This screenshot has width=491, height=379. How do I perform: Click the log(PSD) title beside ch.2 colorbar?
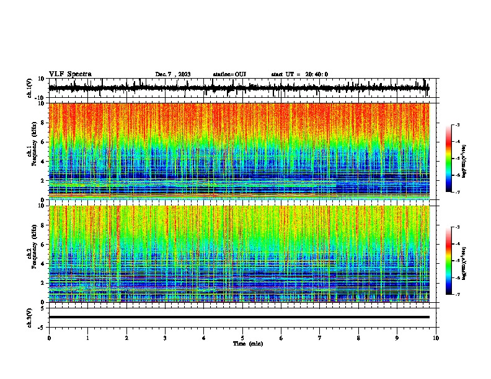(464, 263)
